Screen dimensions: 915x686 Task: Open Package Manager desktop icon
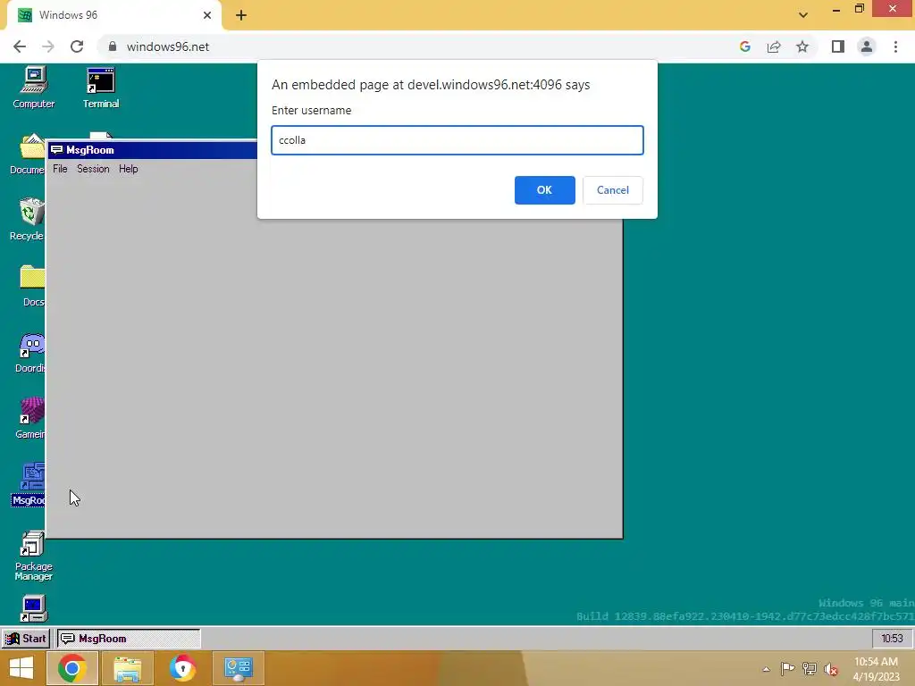(x=33, y=556)
